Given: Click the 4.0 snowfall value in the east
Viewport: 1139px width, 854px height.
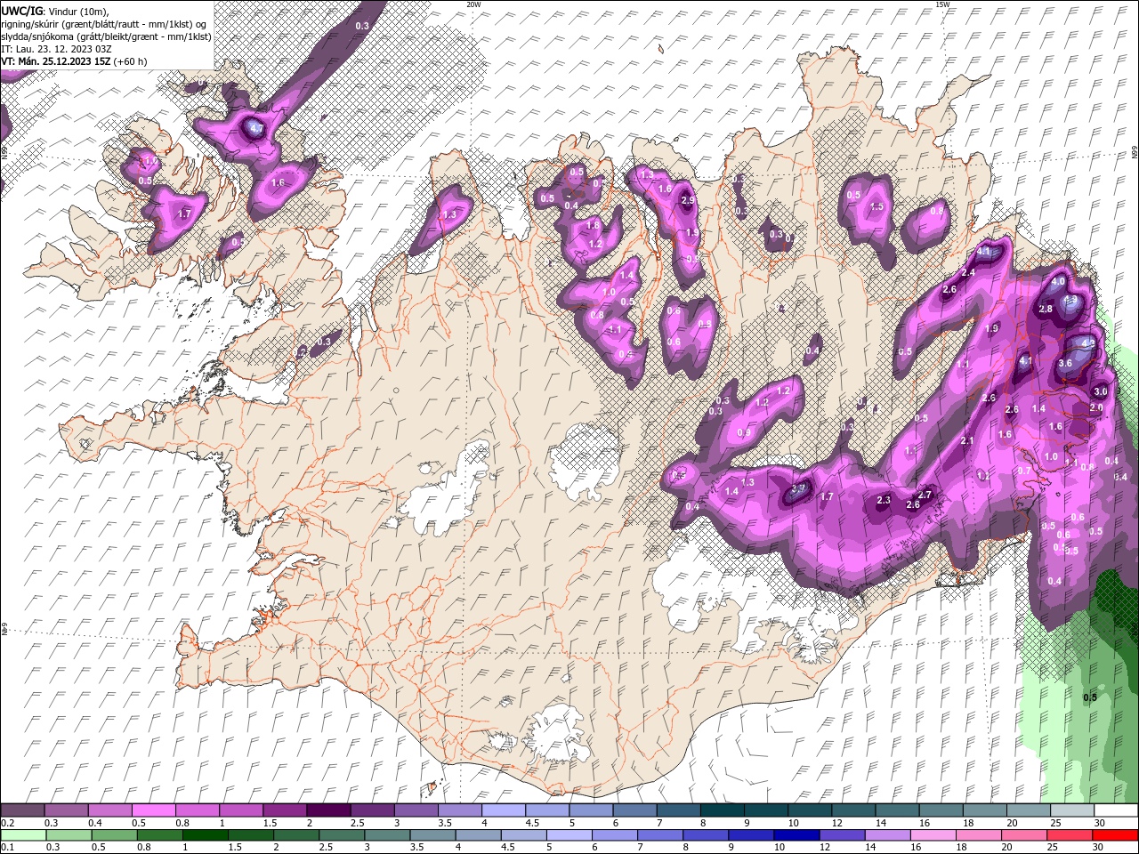Looking at the screenshot, I should pyautogui.click(x=1058, y=281).
